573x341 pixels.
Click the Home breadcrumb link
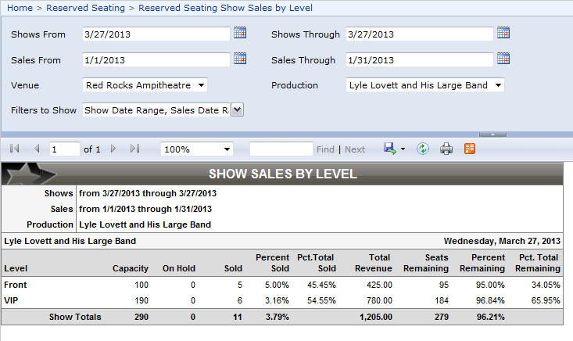click(x=20, y=8)
